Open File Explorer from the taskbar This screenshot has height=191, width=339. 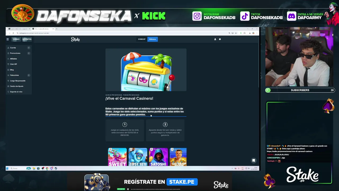point(34,168)
